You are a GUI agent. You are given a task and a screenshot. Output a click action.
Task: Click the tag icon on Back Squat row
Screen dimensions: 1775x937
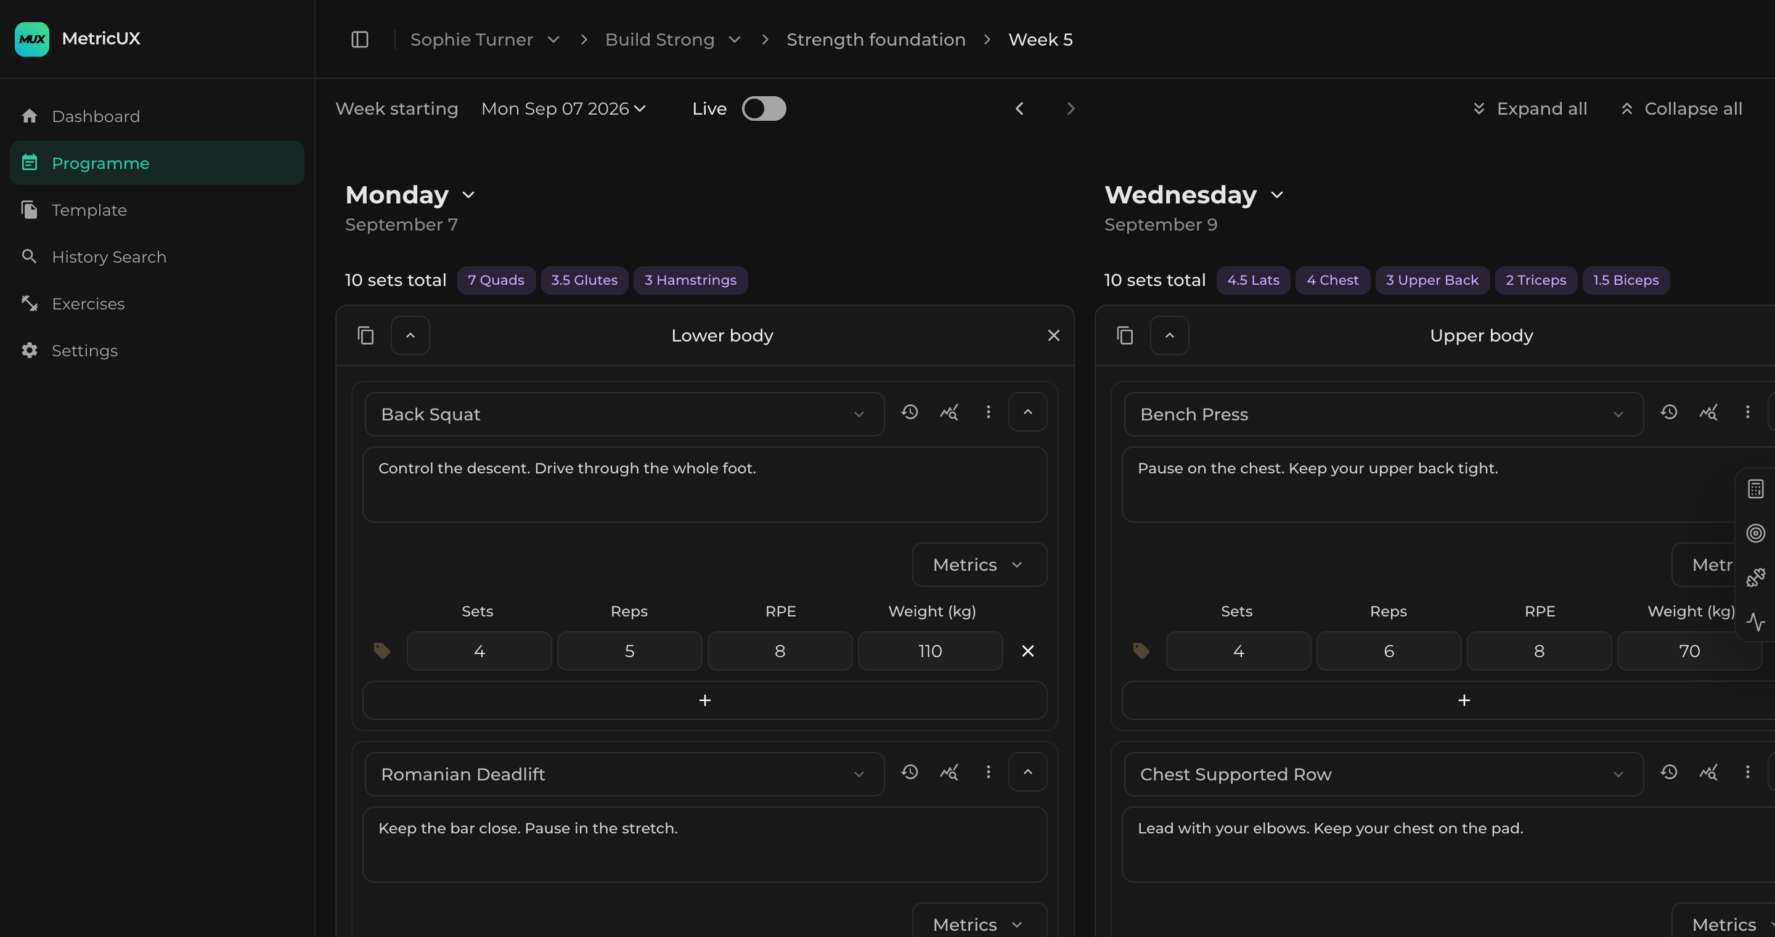point(382,651)
